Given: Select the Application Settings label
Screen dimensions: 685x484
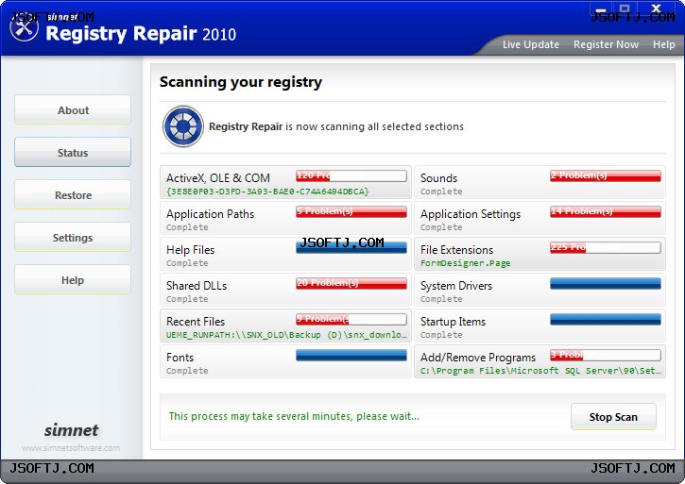Looking at the screenshot, I should pos(471,214).
